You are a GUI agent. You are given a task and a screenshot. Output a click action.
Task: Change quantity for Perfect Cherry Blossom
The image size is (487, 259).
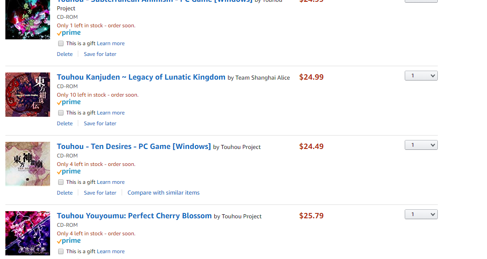coord(421,215)
